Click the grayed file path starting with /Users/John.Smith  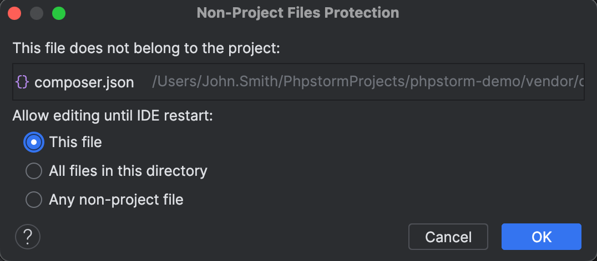[367, 83]
